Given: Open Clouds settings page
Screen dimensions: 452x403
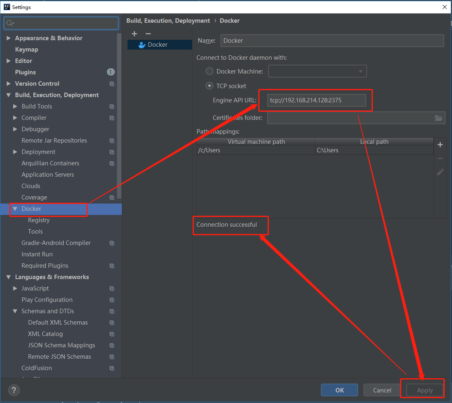Looking at the screenshot, I should point(31,186).
